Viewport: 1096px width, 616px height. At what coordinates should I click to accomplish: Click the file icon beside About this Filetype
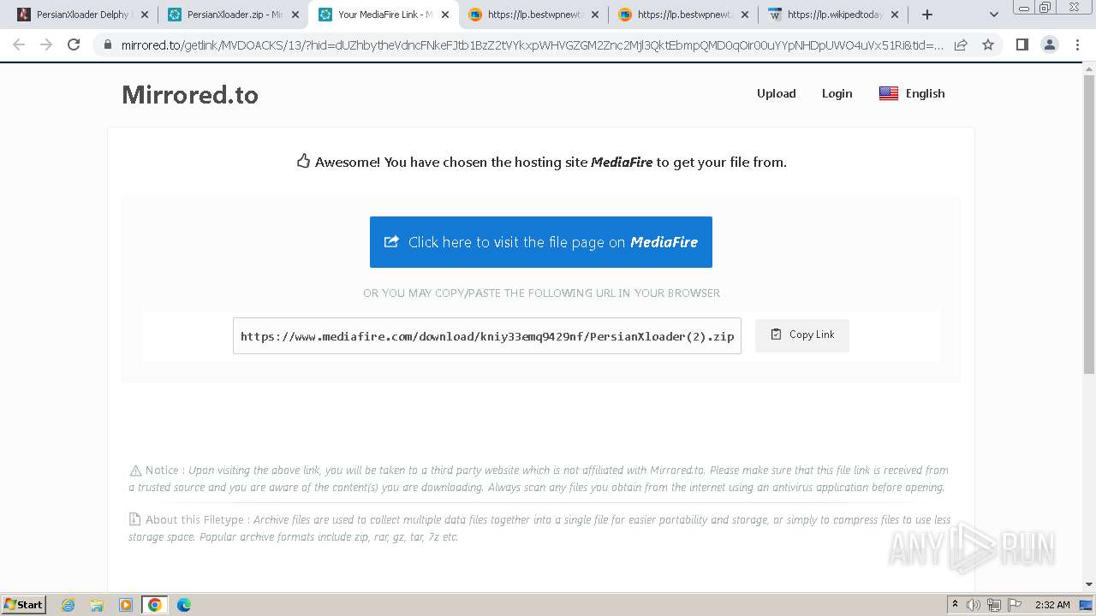tap(134, 519)
